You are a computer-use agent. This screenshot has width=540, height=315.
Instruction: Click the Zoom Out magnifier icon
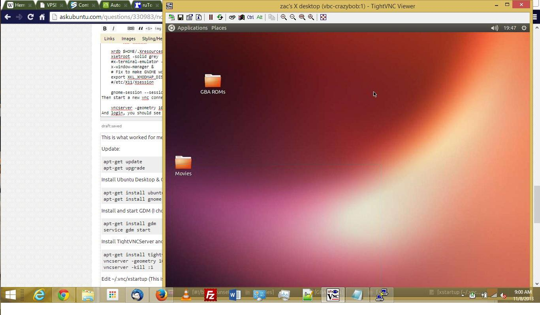coord(293,17)
